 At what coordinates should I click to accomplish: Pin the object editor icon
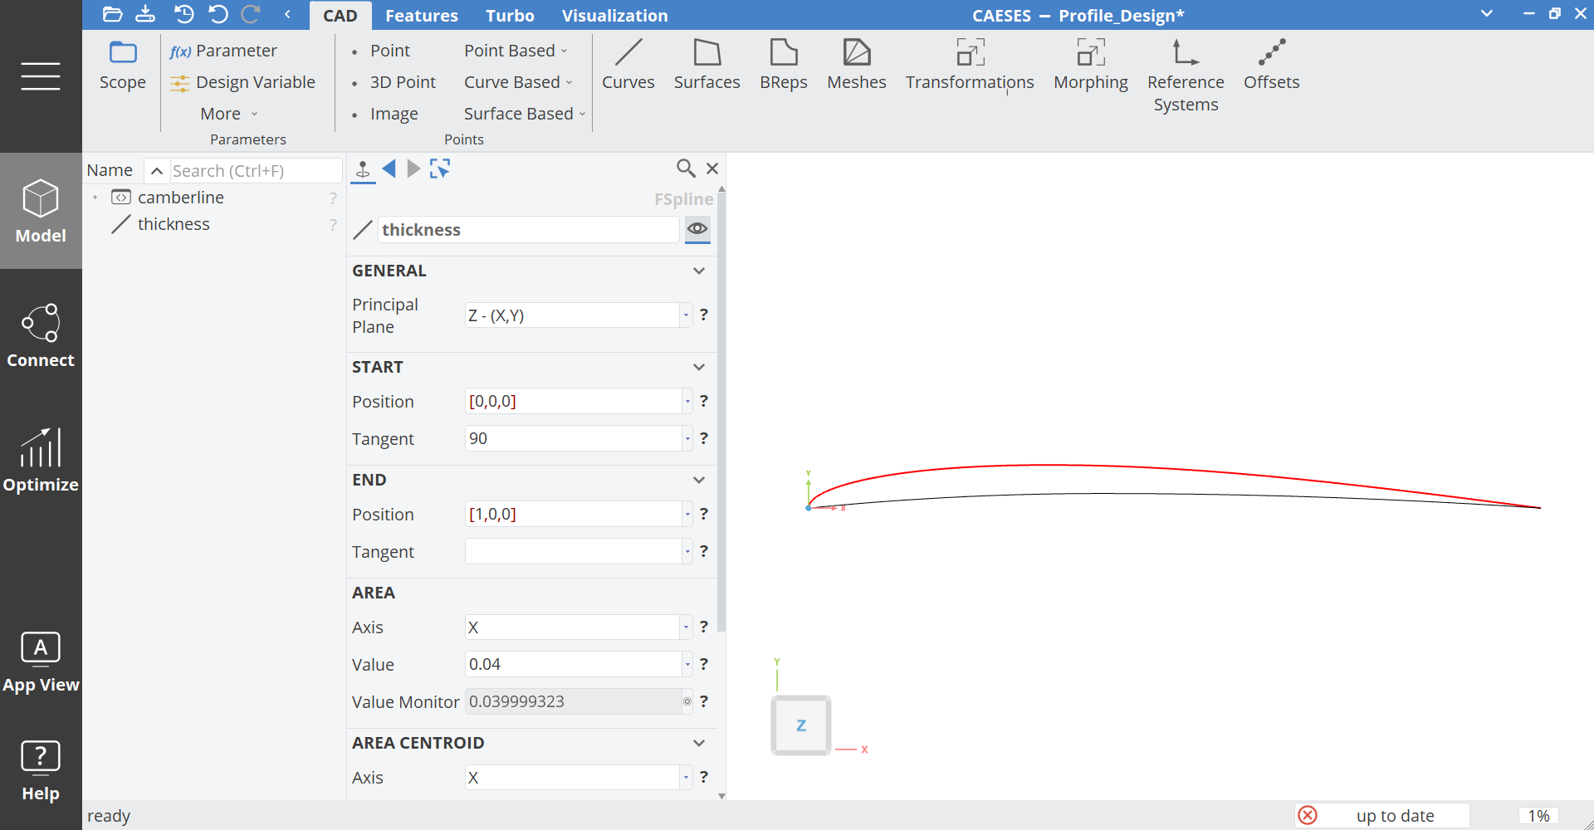(x=363, y=169)
